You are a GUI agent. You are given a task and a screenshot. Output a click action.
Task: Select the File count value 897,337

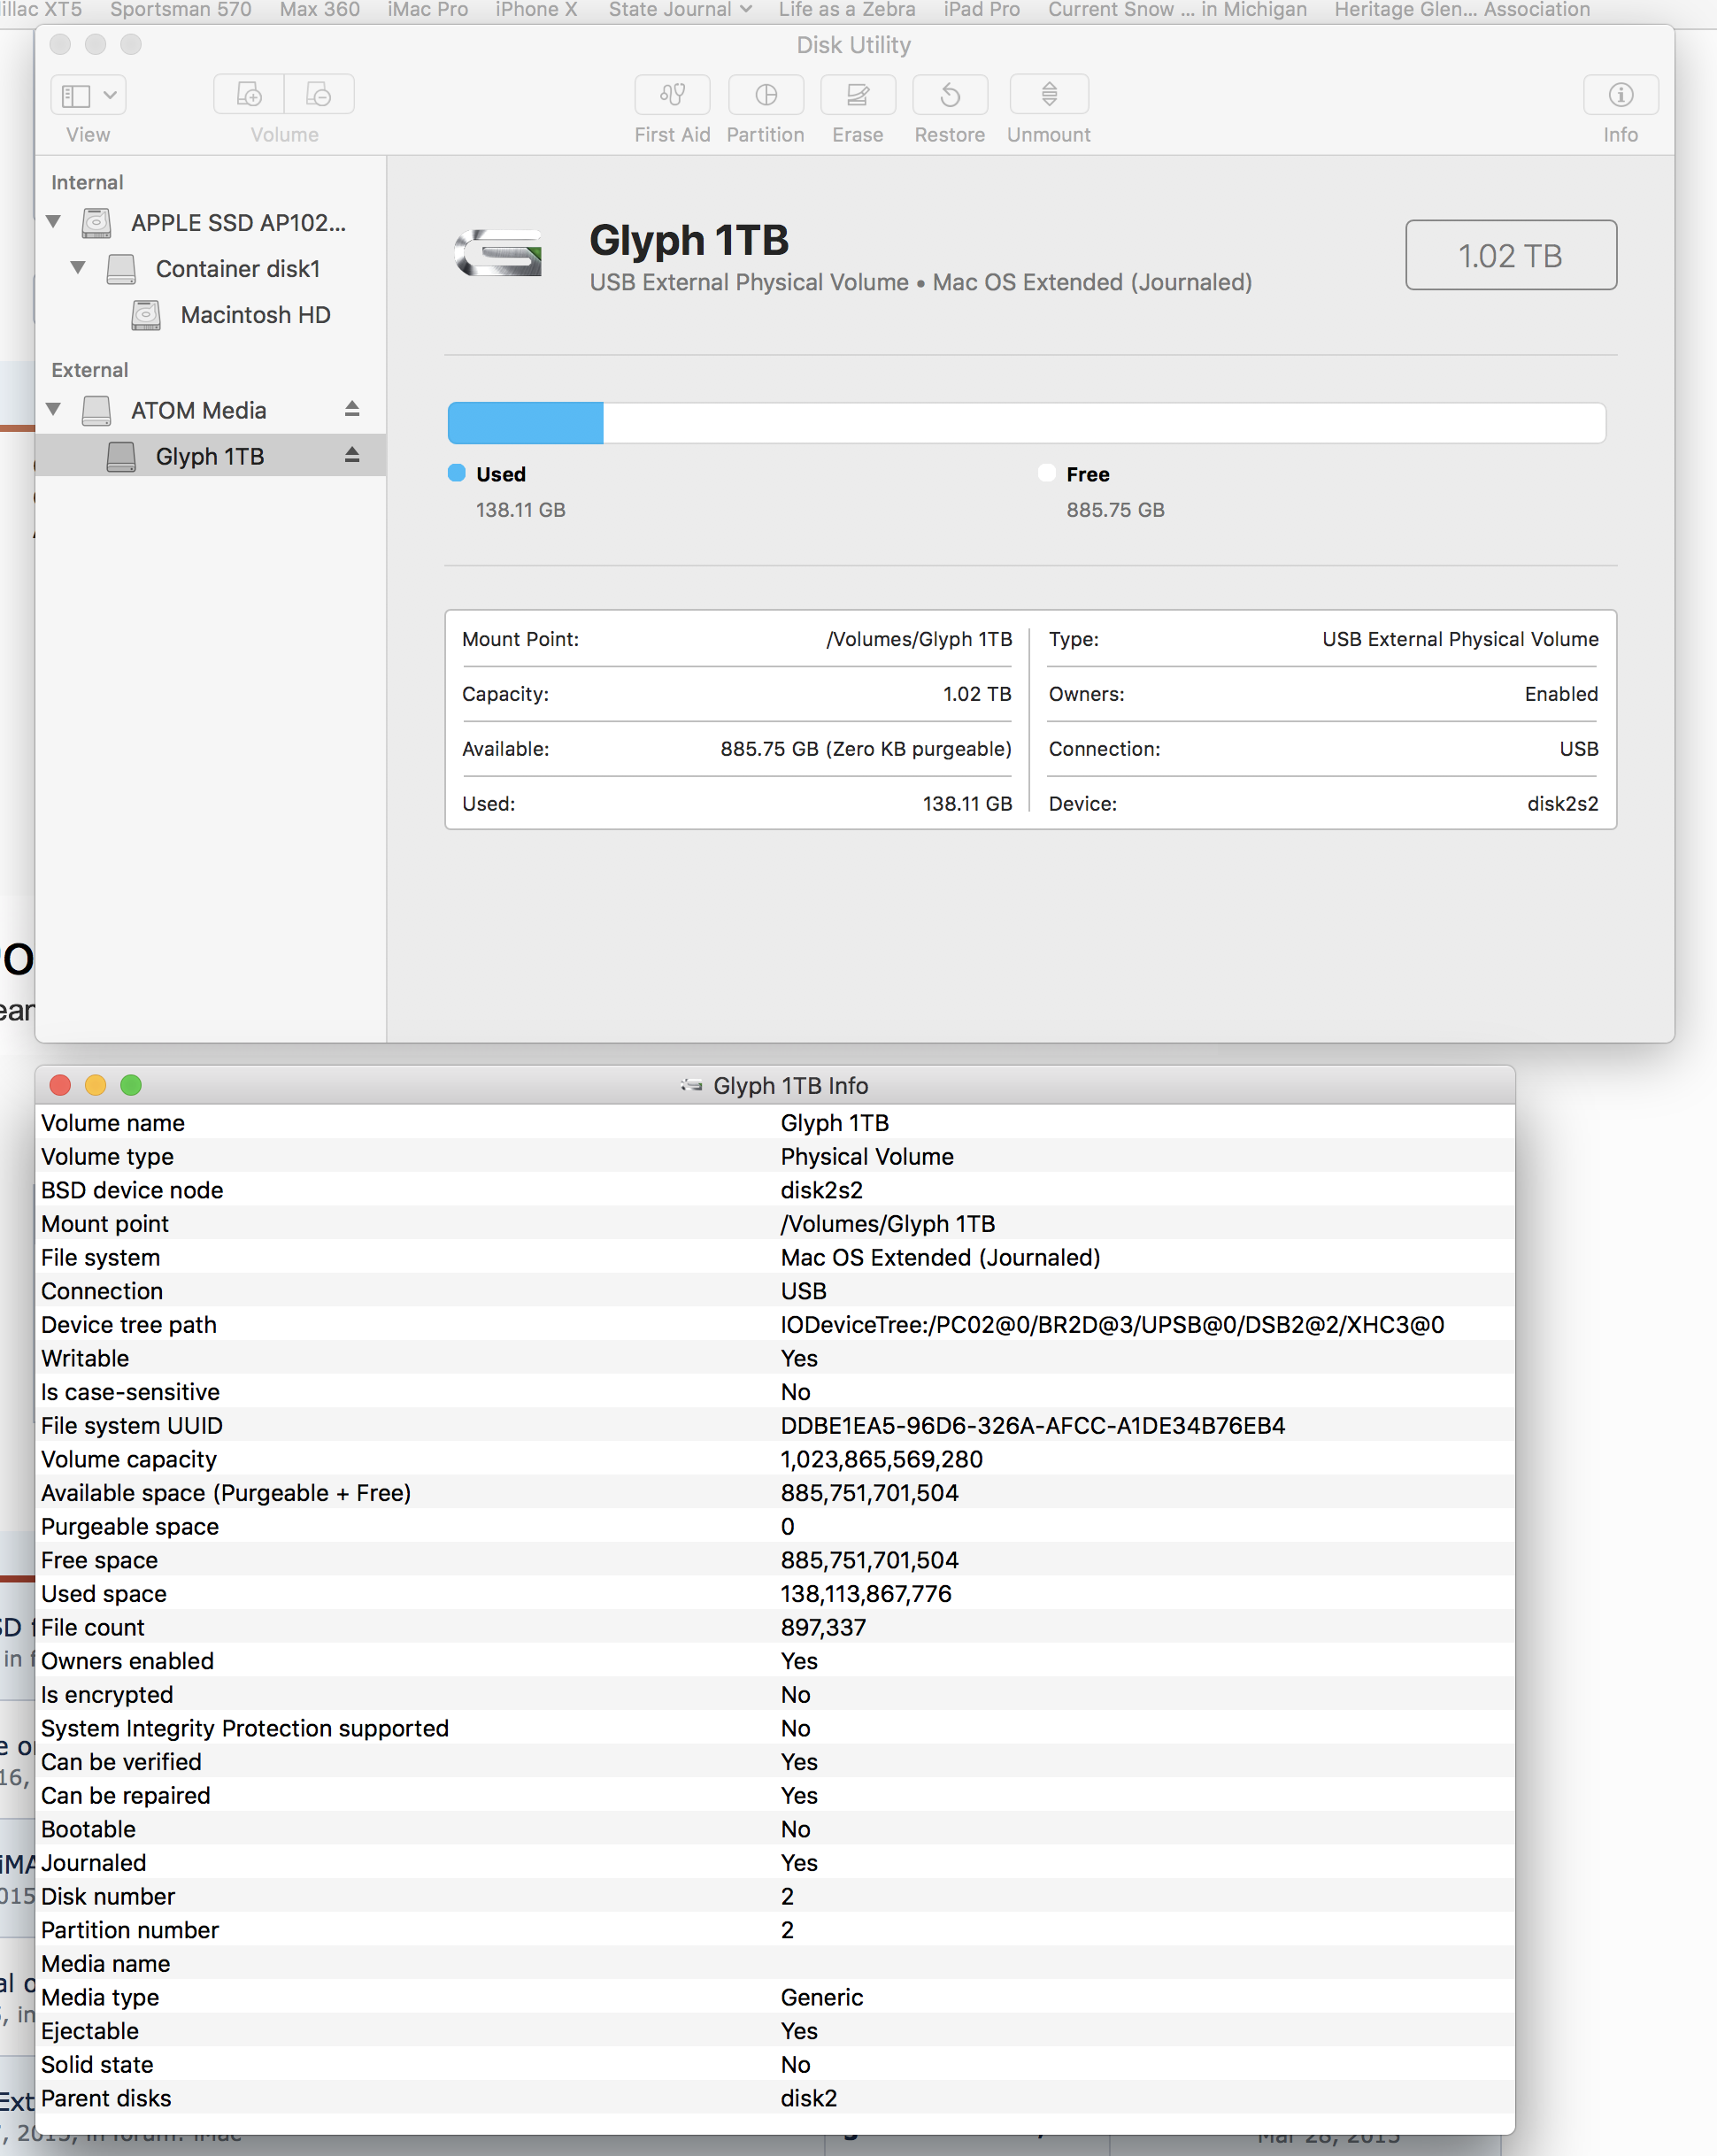click(823, 1627)
